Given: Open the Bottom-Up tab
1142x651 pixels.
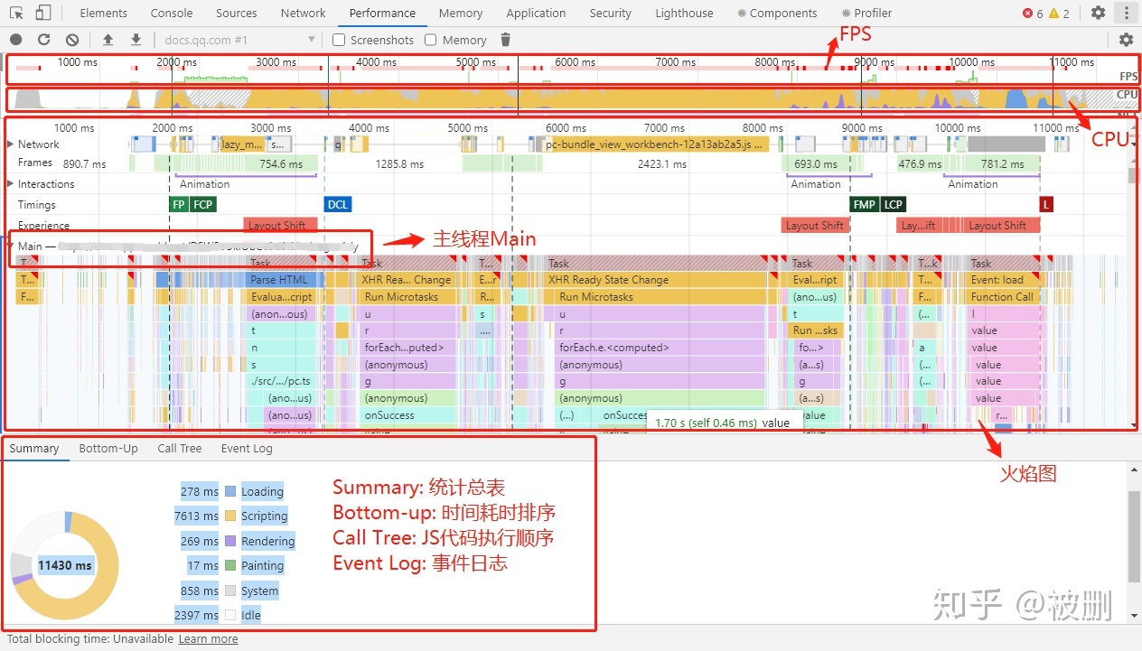Looking at the screenshot, I should 108,449.
